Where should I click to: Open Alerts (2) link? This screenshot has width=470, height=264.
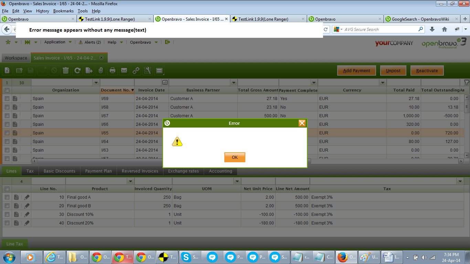click(x=90, y=42)
